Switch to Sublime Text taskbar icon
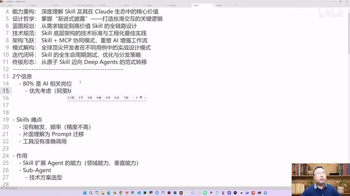Viewport: 350px width, 196px height. [x=181, y=193]
